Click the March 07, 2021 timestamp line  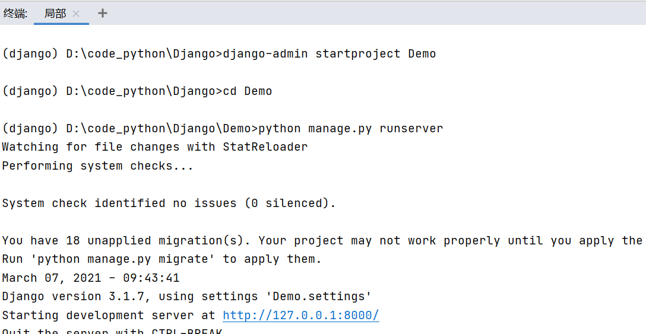90,278
